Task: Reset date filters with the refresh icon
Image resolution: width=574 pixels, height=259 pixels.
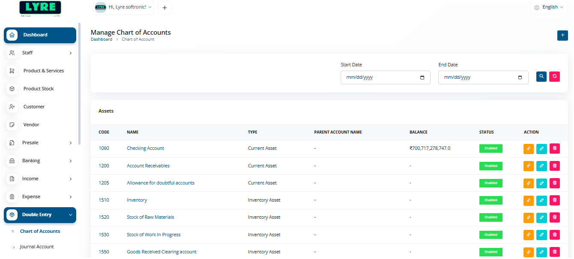Action: tap(554, 77)
